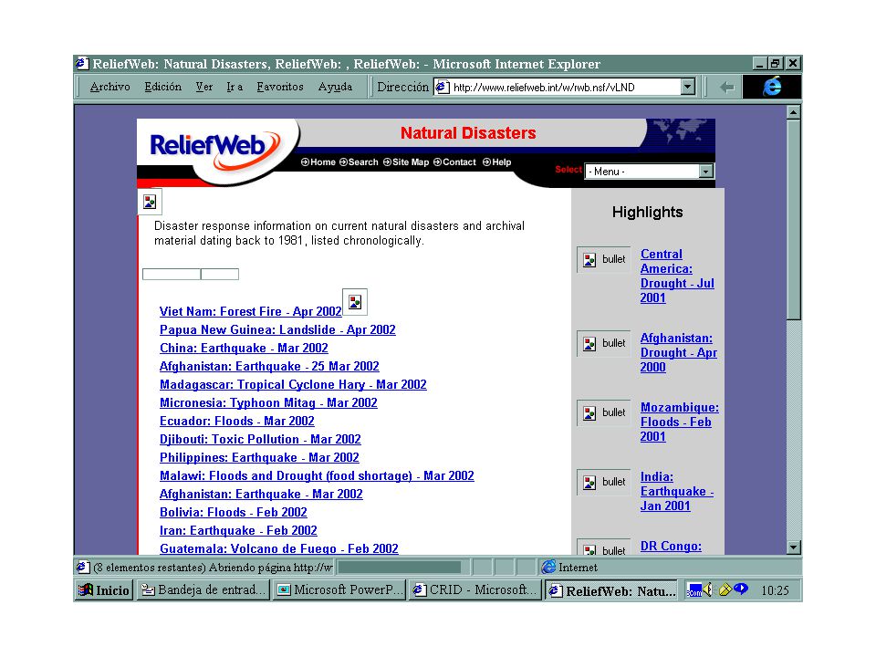This screenshot has width=876, height=657.
Task: Open the Ayuda menu
Action: click(x=335, y=88)
